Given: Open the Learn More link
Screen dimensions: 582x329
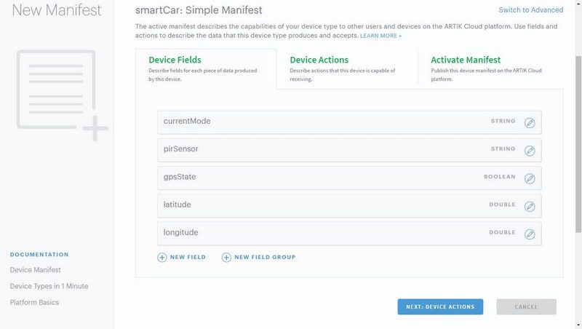Looking at the screenshot, I should tap(380, 36).
